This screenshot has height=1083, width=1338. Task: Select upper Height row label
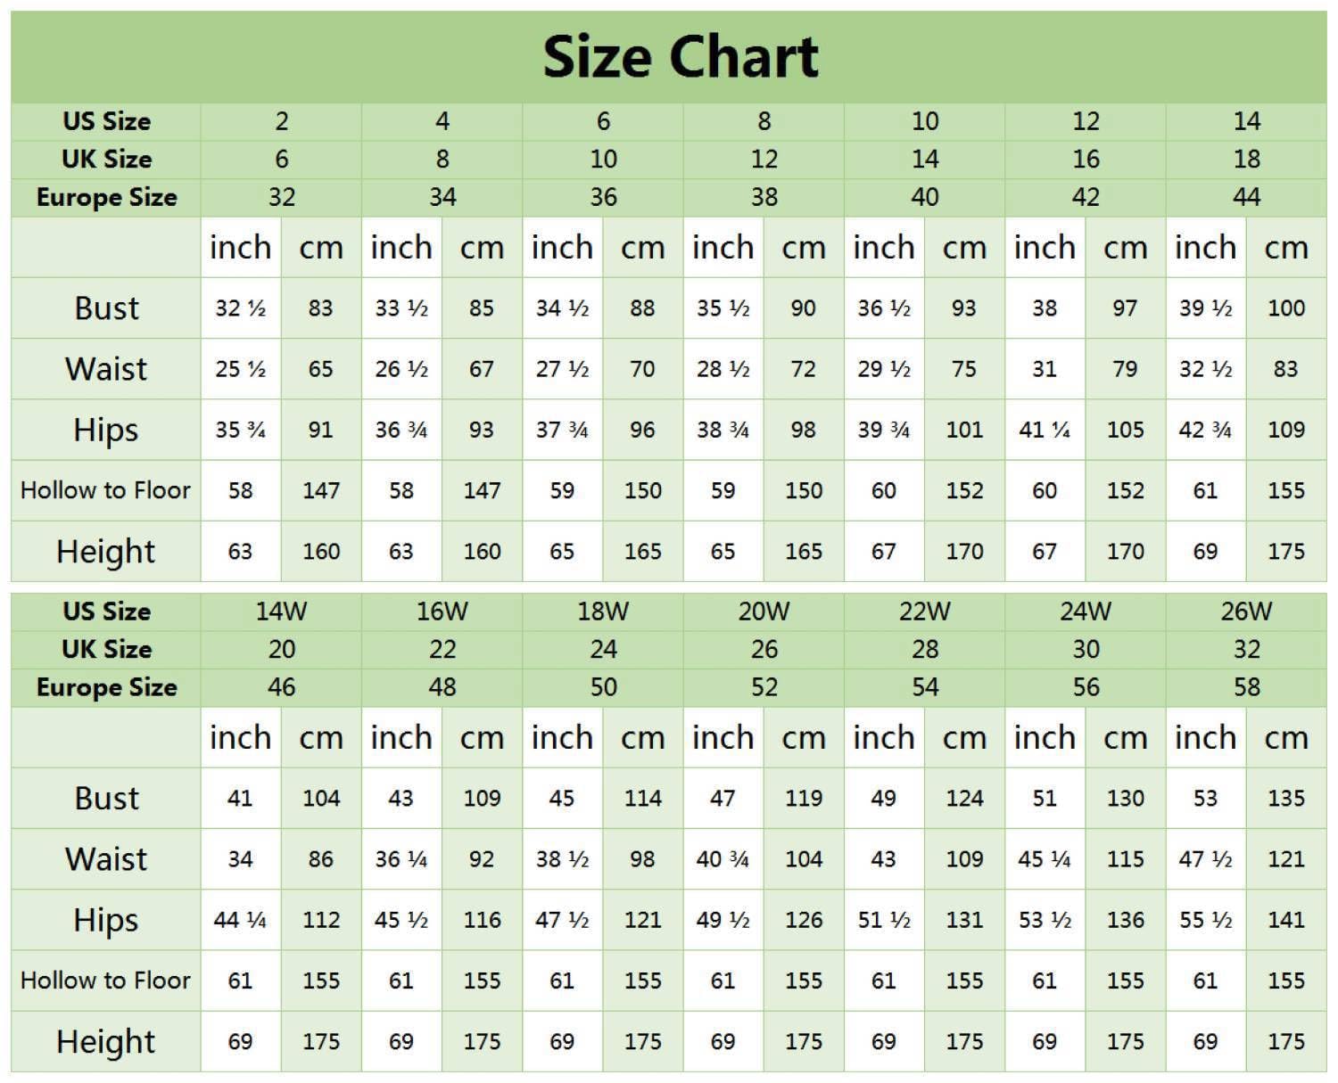click(106, 552)
